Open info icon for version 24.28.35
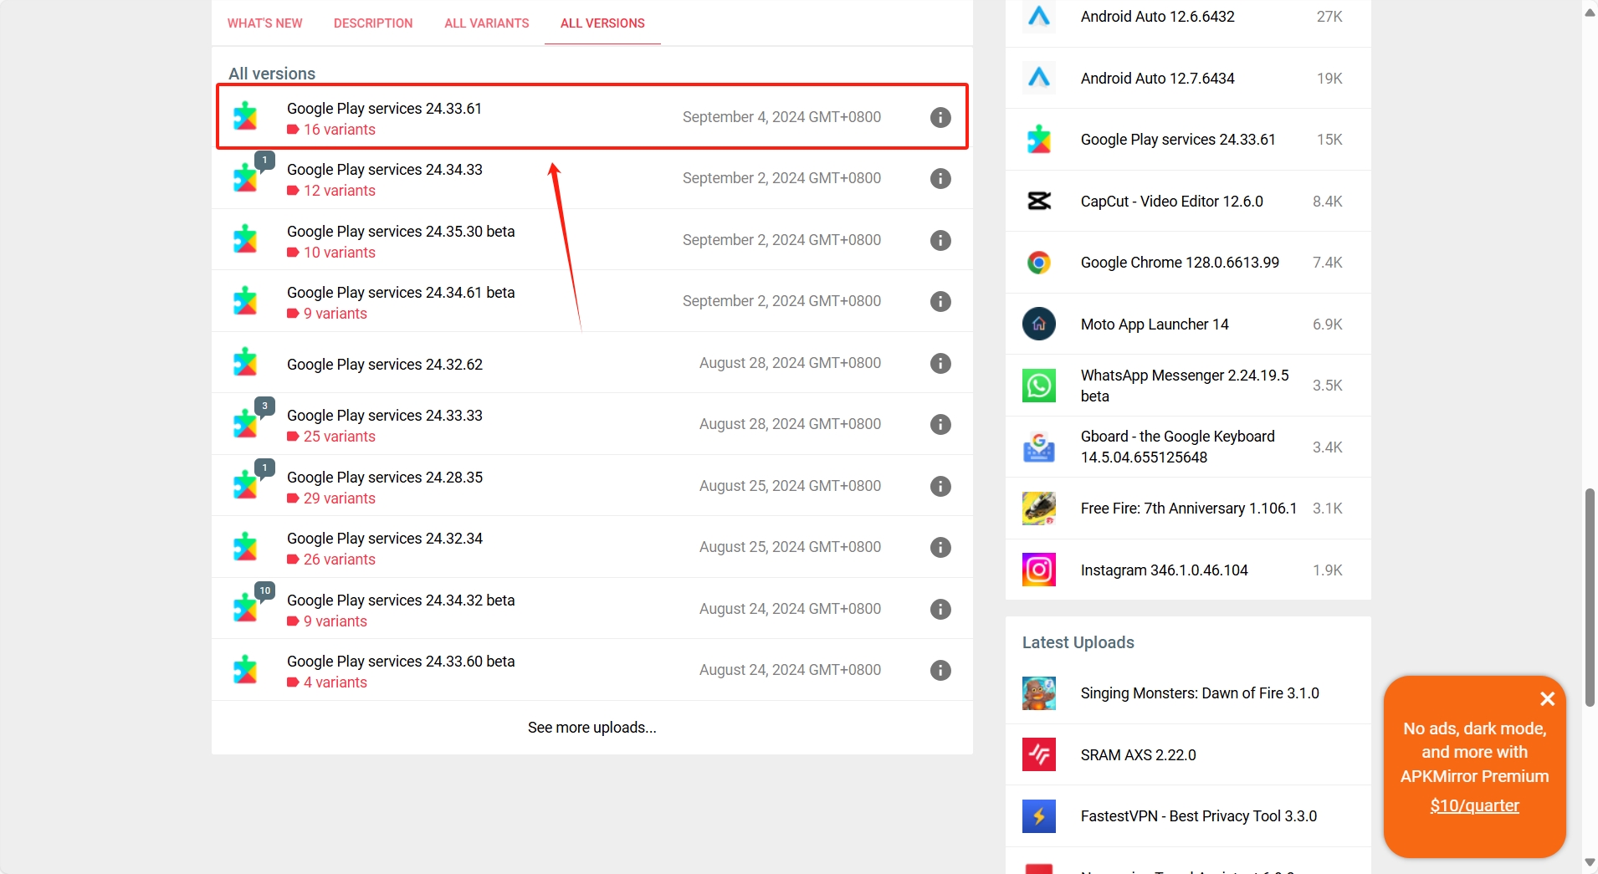1598x874 pixels. [940, 486]
